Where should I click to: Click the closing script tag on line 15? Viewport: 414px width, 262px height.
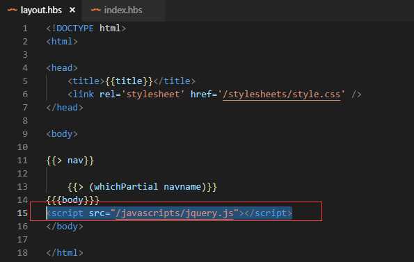(x=269, y=213)
